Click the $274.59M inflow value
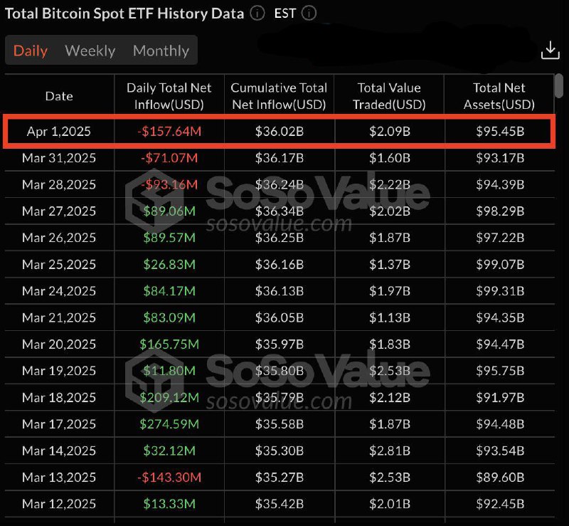 (x=169, y=424)
